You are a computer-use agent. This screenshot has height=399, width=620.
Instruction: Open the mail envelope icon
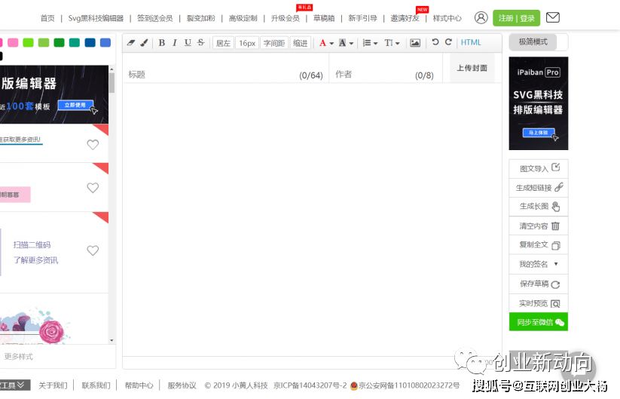point(553,17)
